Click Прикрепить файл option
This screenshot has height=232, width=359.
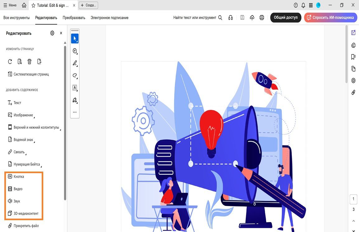23,226
